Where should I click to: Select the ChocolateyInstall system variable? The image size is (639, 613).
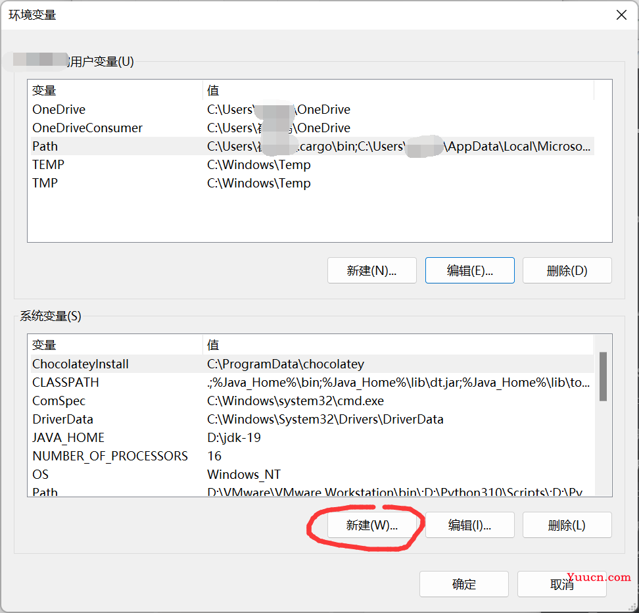[312, 364]
